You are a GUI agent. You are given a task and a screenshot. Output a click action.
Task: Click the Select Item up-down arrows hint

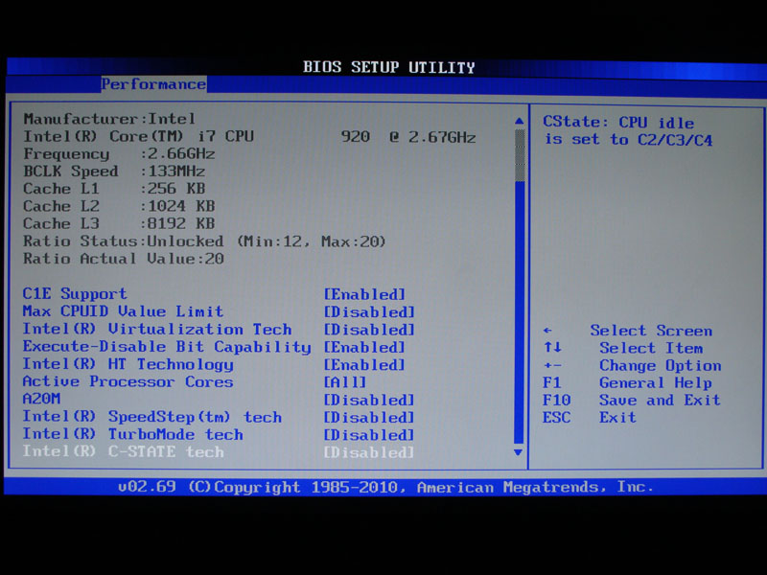pyautogui.click(x=623, y=348)
